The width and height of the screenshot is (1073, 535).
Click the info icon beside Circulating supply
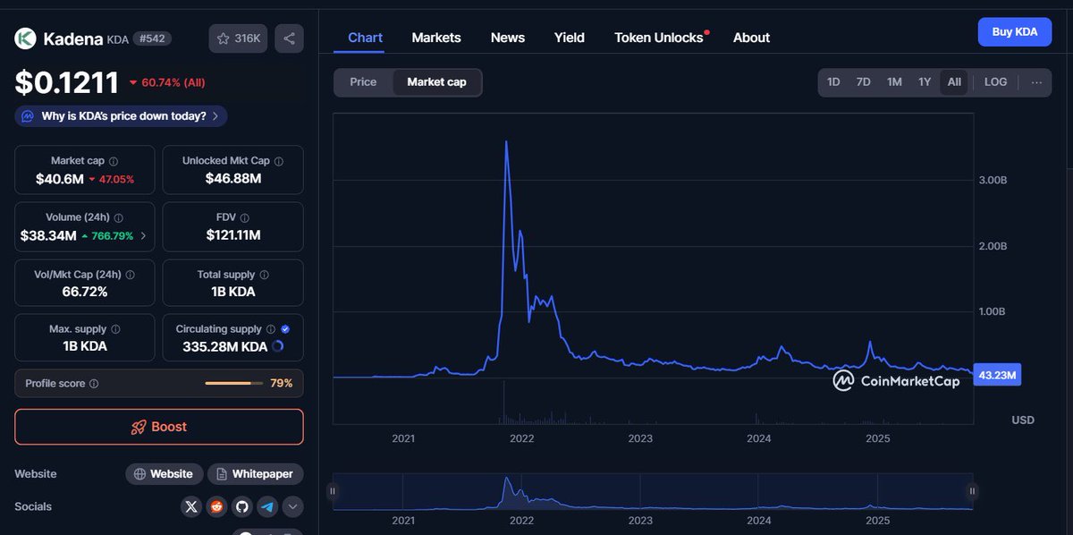271,329
